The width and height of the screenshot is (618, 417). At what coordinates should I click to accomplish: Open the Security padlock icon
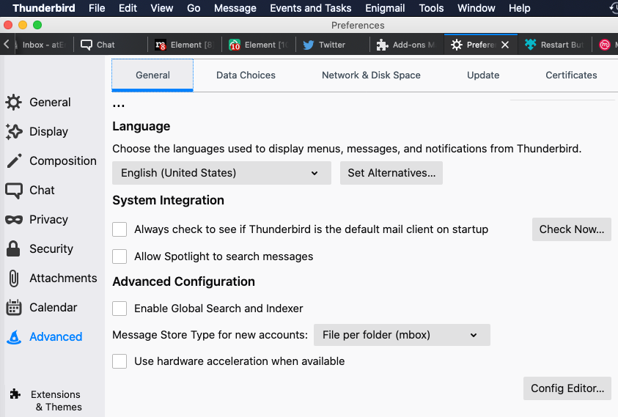coord(13,248)
